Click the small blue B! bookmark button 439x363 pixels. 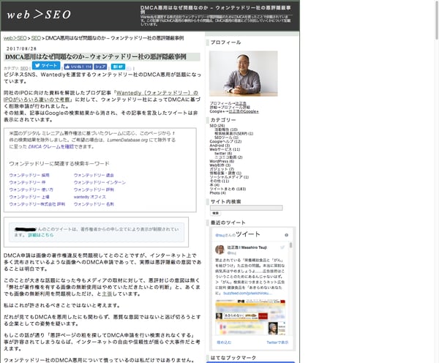click(118, 67)
